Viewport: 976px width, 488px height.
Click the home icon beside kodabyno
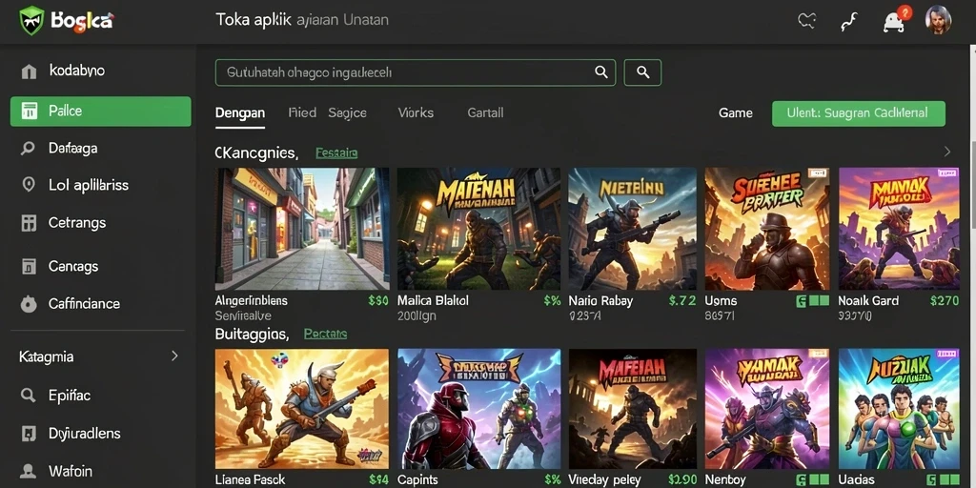pos(29,71)
